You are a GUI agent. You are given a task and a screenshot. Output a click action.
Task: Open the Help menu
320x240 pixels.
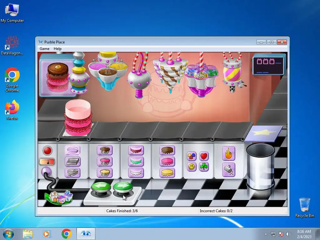coord(57,49)
